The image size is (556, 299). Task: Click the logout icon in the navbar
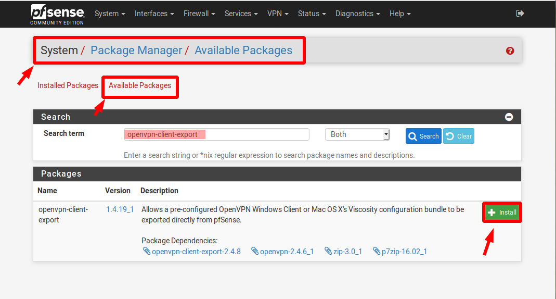coord(520,14)
